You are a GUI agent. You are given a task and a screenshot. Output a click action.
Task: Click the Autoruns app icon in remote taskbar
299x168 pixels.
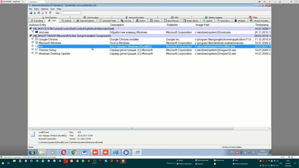click(137, 152)
